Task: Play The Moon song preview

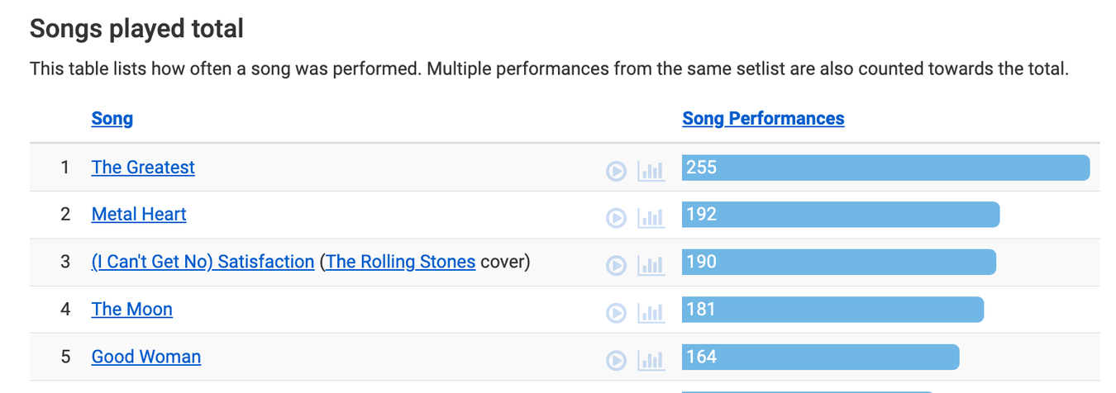Action: click(616, 313)
